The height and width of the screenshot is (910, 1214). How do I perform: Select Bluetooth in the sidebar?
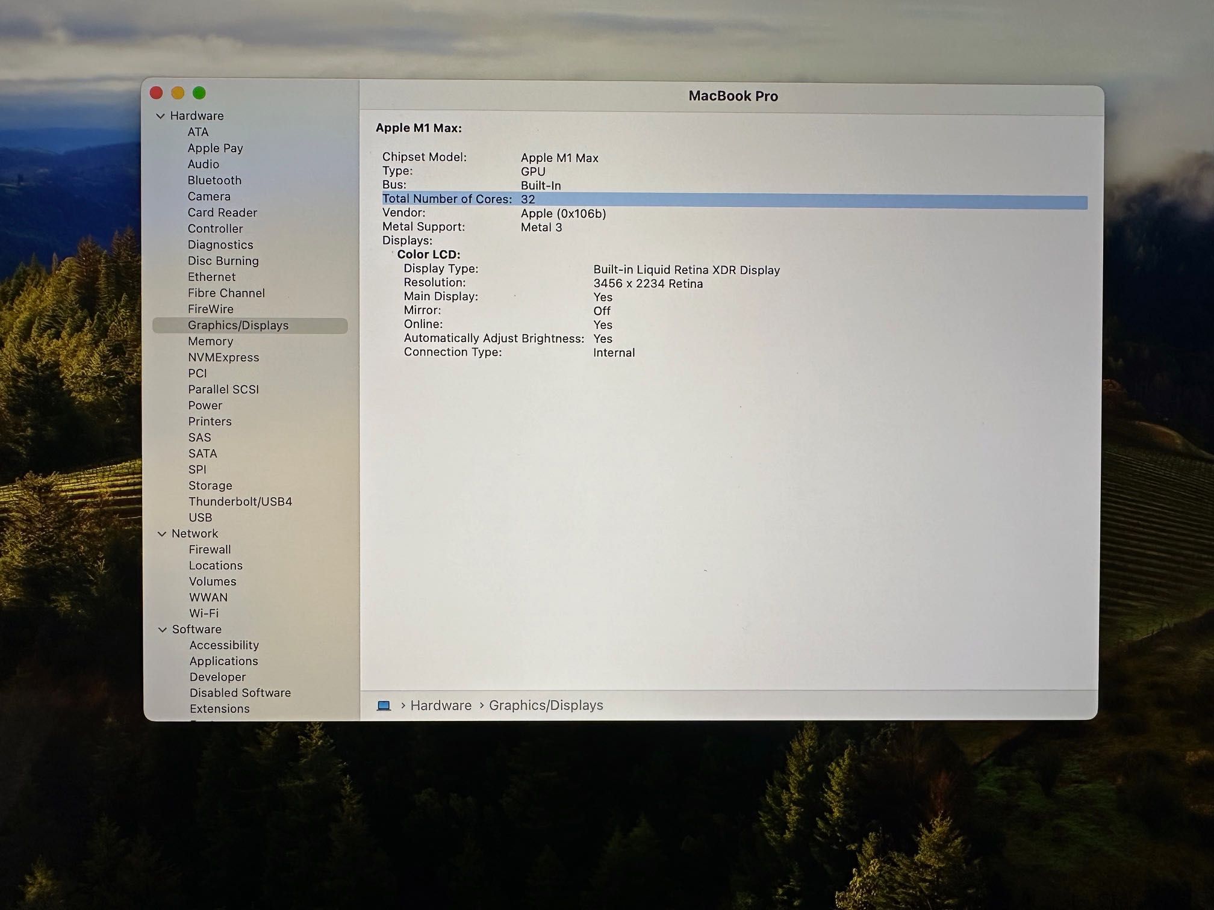coord(214,181)
